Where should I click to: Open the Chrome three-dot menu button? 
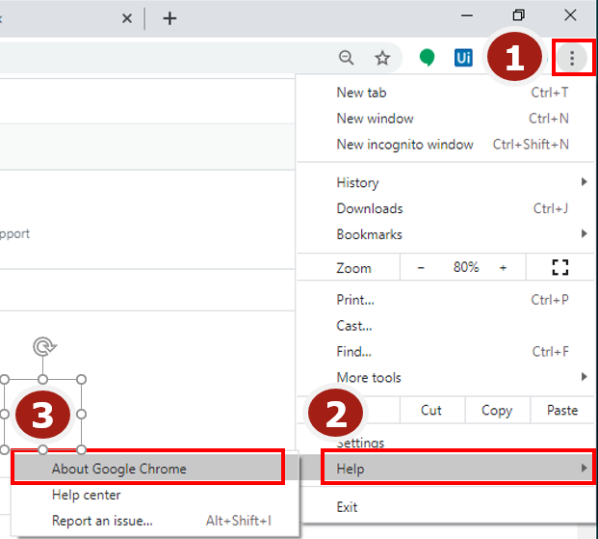click(x=572, y=58)
